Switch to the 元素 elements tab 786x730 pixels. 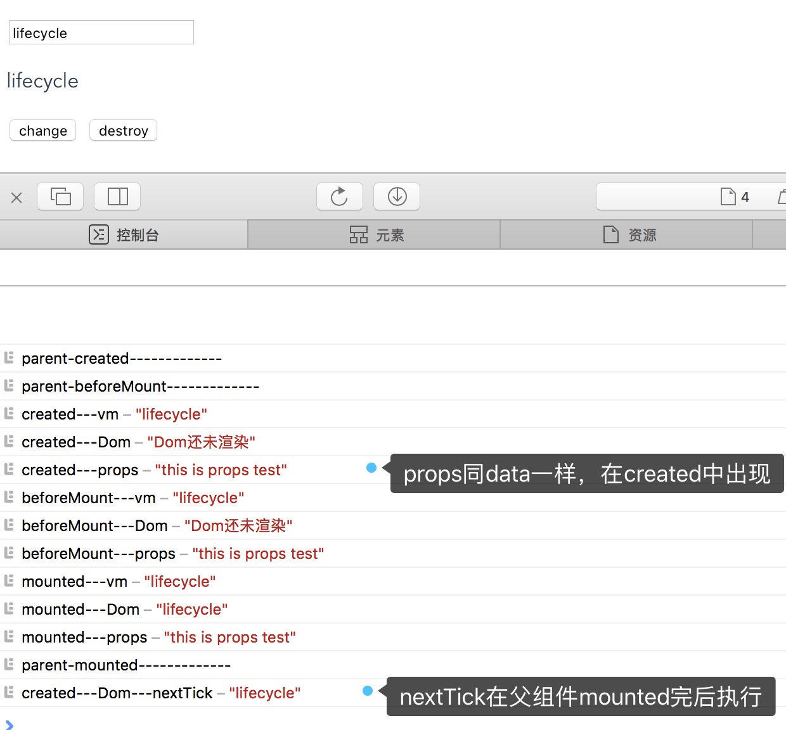tap(377, 235)
